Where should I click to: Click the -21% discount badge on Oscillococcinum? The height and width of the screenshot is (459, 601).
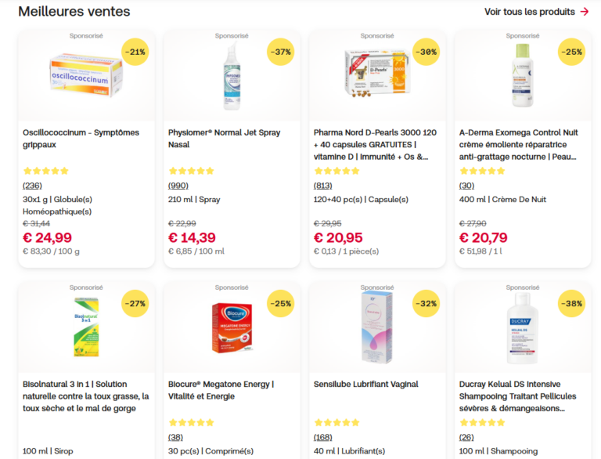point(135,52)
